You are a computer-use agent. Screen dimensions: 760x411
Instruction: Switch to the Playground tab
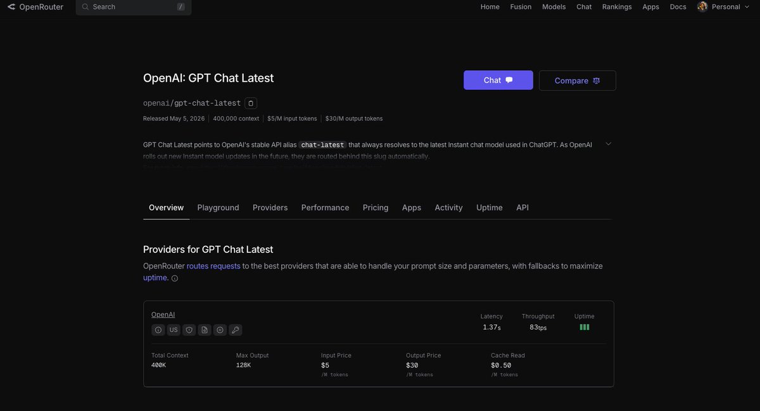point(218,208)
